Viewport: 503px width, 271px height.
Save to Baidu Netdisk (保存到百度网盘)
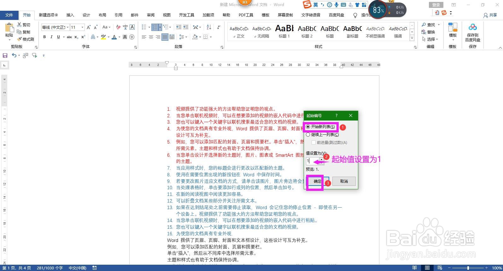click(472, 32)
